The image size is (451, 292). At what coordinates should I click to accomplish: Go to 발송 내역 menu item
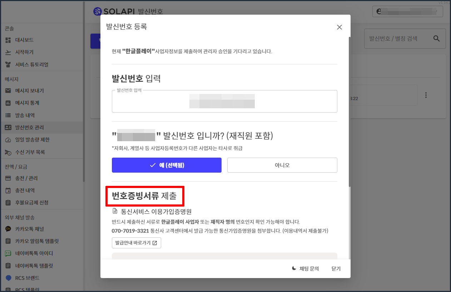[41, 115]
